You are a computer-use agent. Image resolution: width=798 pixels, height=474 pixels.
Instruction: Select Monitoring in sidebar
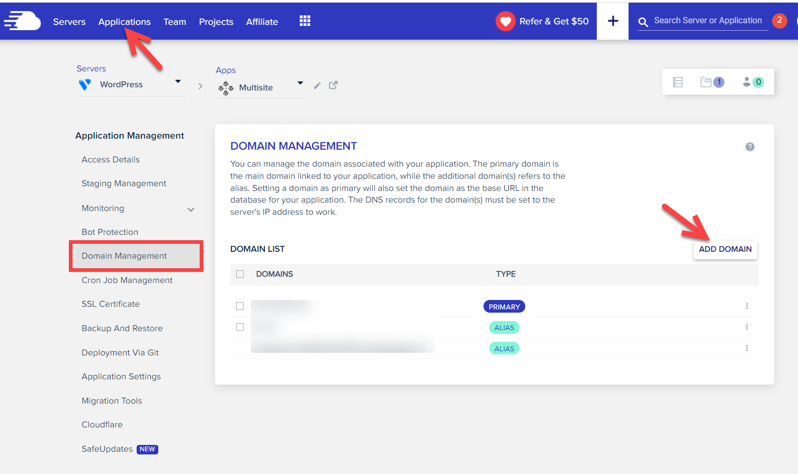click(x=103, y=208)
